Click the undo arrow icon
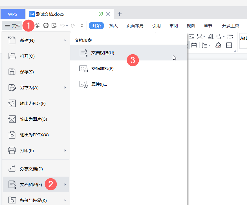Image resolution: width=247 pixels, height=205 pixels. [x=63, y=26]
